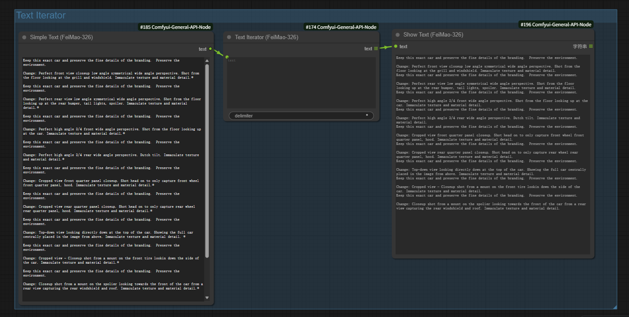Image resolution: width=629 pixels, height=317 pixels.
Task: Collapse the Text Iterator node via its dot
Action: click(x=229, y=37)
